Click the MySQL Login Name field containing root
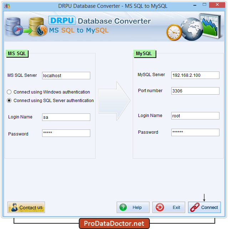 click(195, 116)
